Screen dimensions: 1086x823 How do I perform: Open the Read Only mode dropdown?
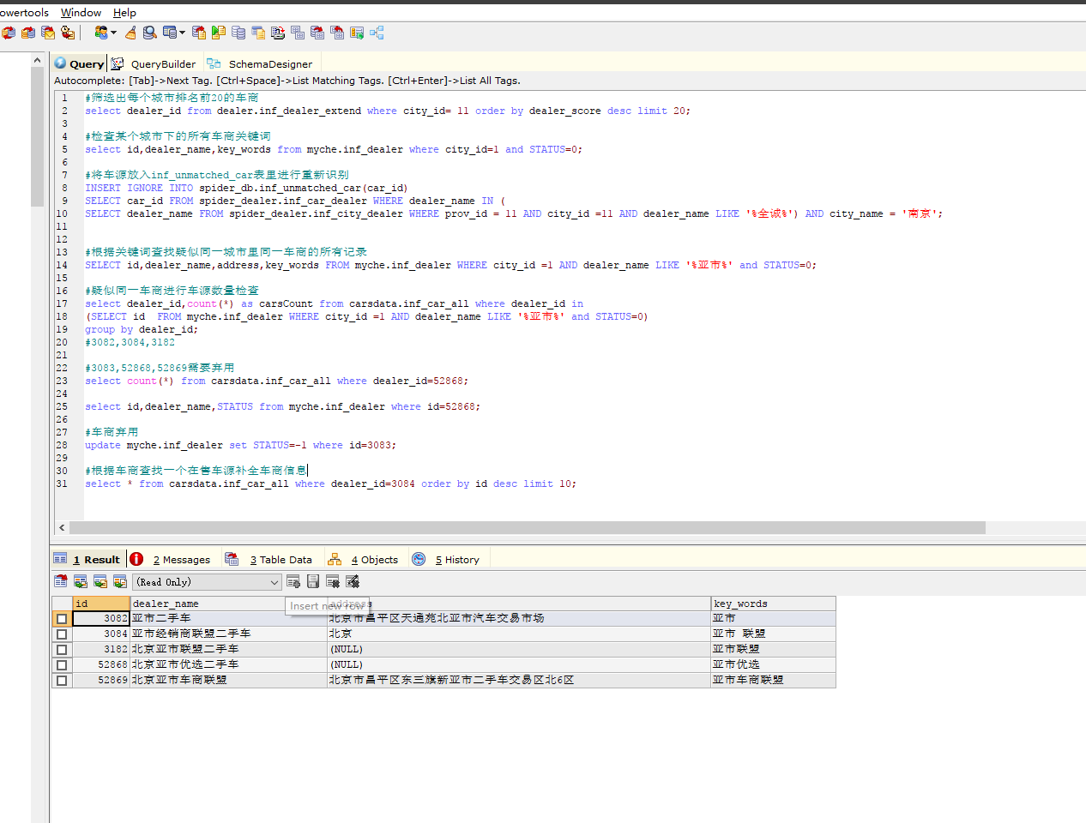point(207,582)
